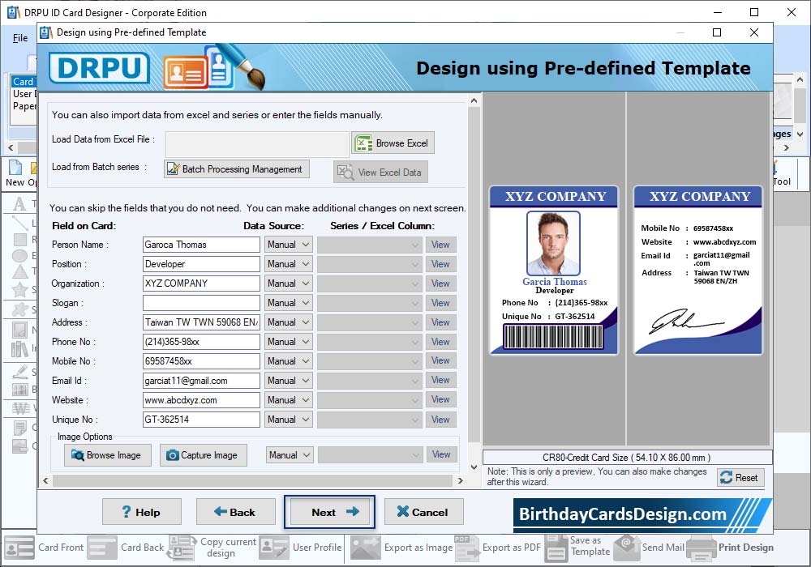811x567 pixels.
Task: Select the Barcode tool in left toolbar
Action: pyautogui.click(x=19, y=390)
